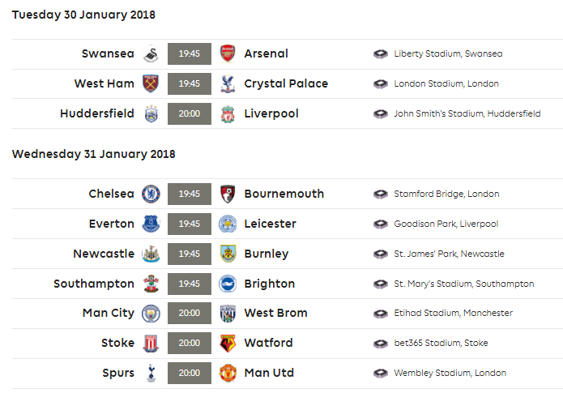Image resolution: width=563 pixels, height=393 pixels.
Task: Click the Swansea club badge
Action: pos(151,53)
